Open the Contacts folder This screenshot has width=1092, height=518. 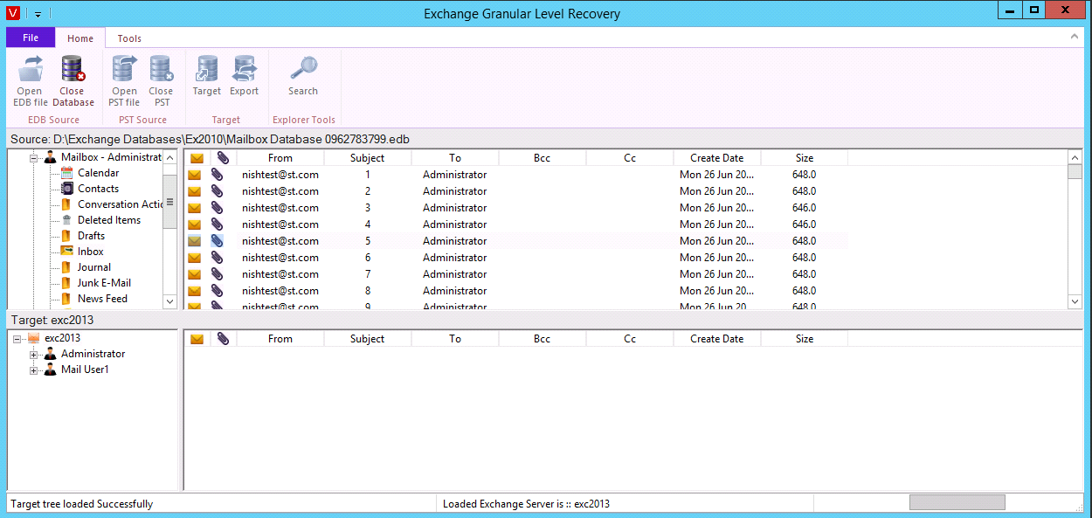(x=98, y=189)
